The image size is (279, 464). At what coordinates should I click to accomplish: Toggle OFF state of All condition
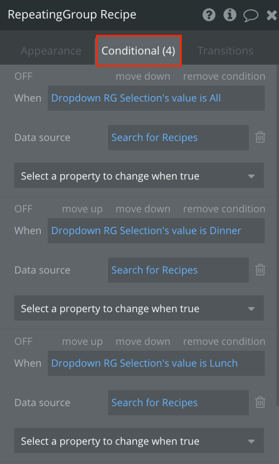24,77
